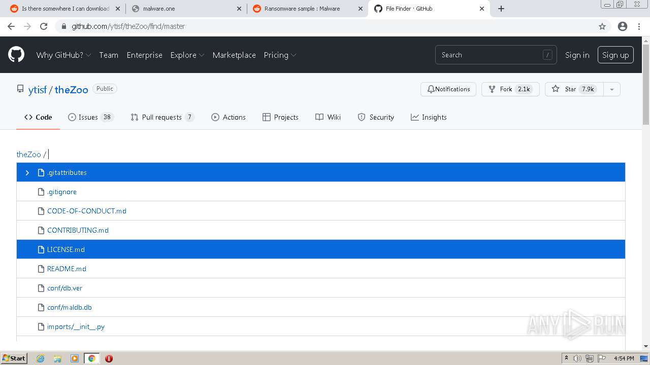Click the GitHub octocat logo
Viewport: 650px width, 365px height.
[x=16, y=55]
